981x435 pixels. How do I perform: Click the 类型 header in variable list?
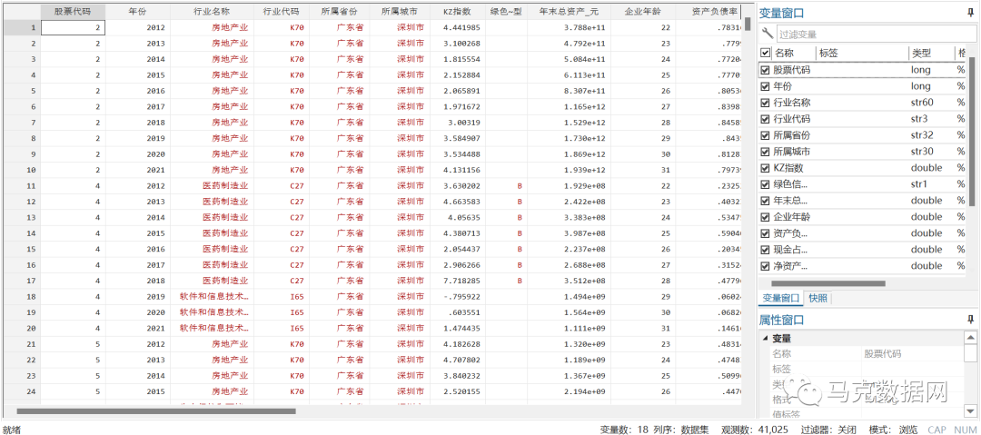(x=931, y=54)
